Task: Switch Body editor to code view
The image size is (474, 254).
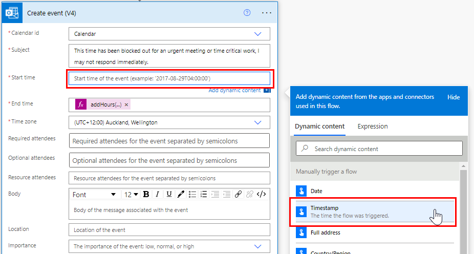Action: 261,194
